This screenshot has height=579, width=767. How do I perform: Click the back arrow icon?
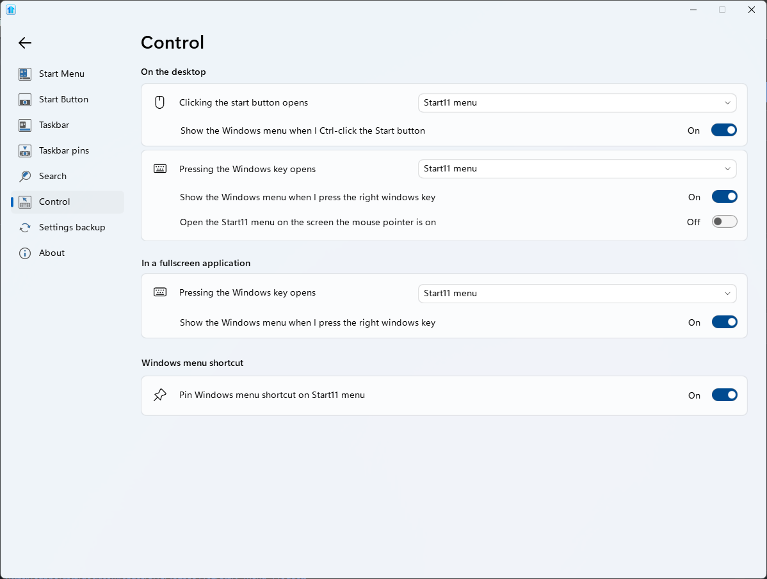25,43
